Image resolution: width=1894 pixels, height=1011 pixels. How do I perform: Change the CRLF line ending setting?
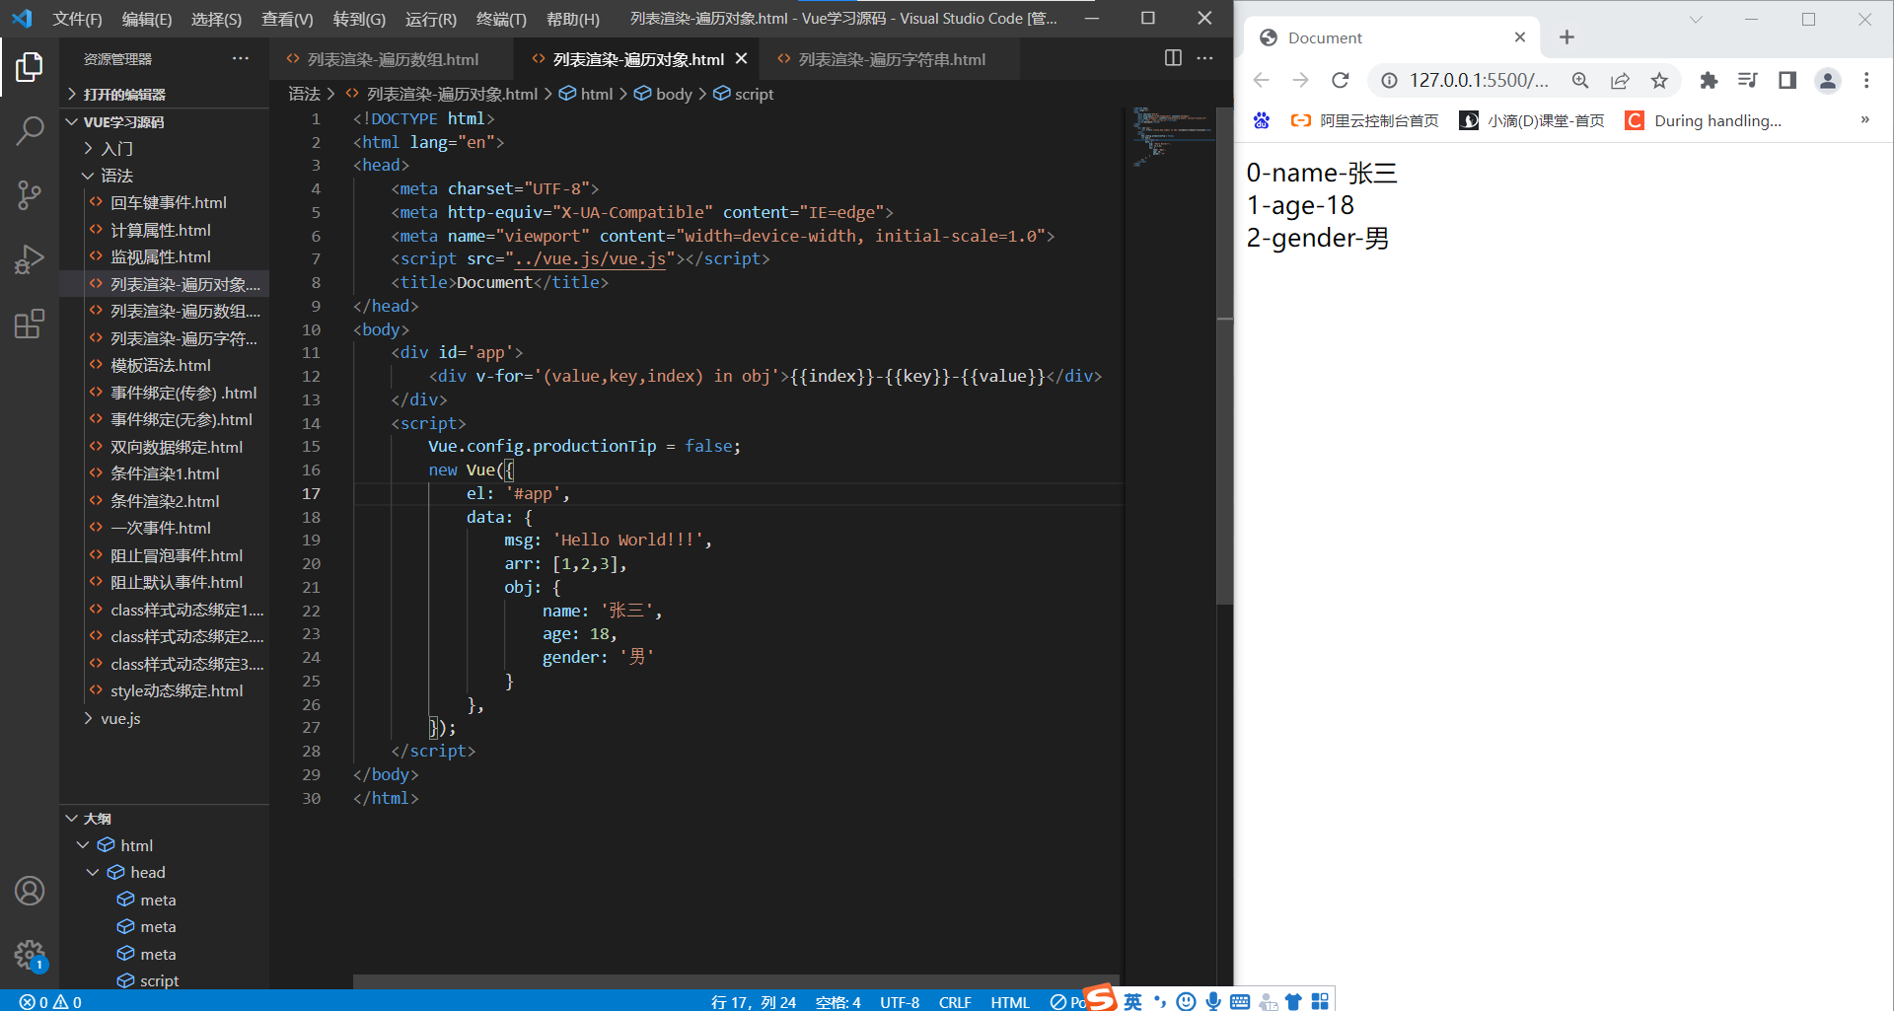955,1001
